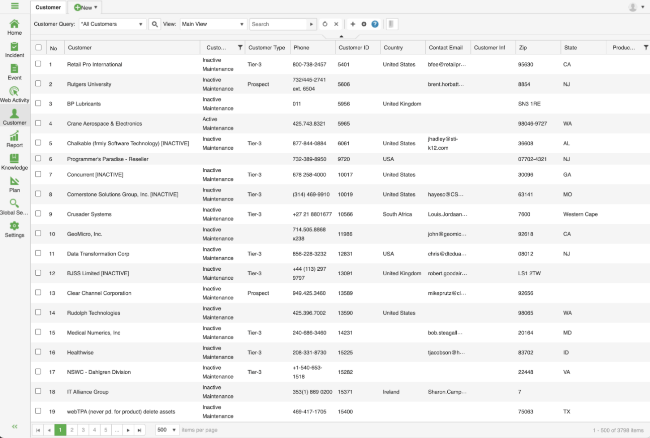Switch to the Customer tab
This screenshot has width=650, height=438.
pyautogui.click(x=48, y=8)
